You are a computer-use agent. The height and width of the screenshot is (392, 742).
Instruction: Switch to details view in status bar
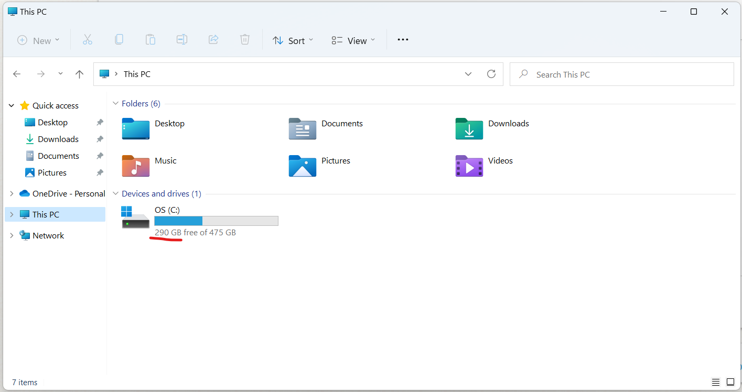(716, 382)
